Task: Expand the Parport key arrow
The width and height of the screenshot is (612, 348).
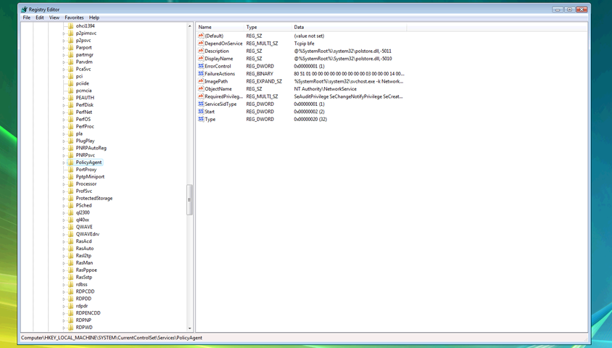Action: click(64, 48)
